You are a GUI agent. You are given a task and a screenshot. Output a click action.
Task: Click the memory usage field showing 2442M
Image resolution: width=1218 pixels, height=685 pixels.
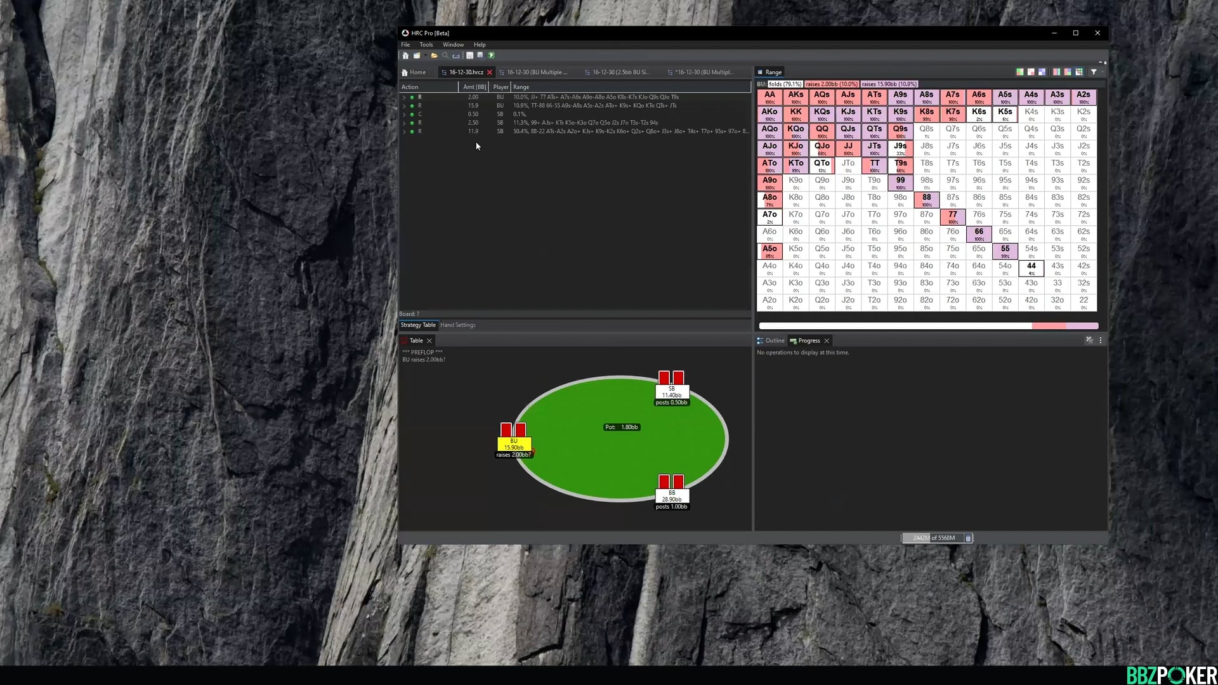[933, 537]
